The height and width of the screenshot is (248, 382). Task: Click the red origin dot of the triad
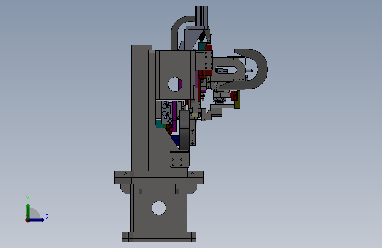27,220
